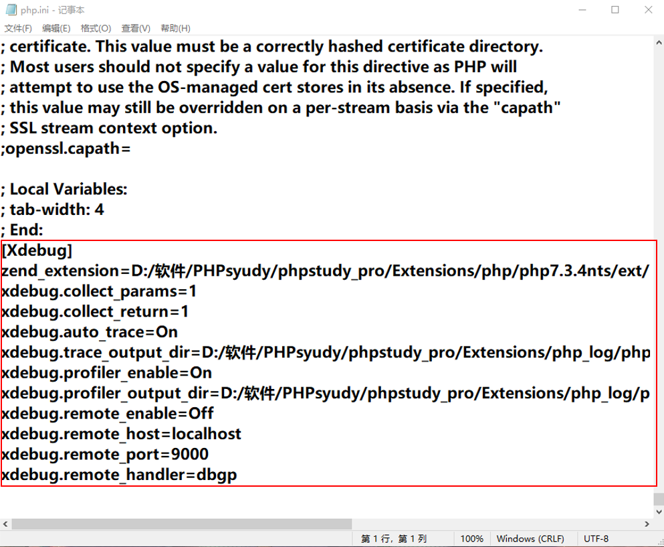Click the UTF-8 encoding status entry
This screenshot has height=547, width=664.
point(596,538)
